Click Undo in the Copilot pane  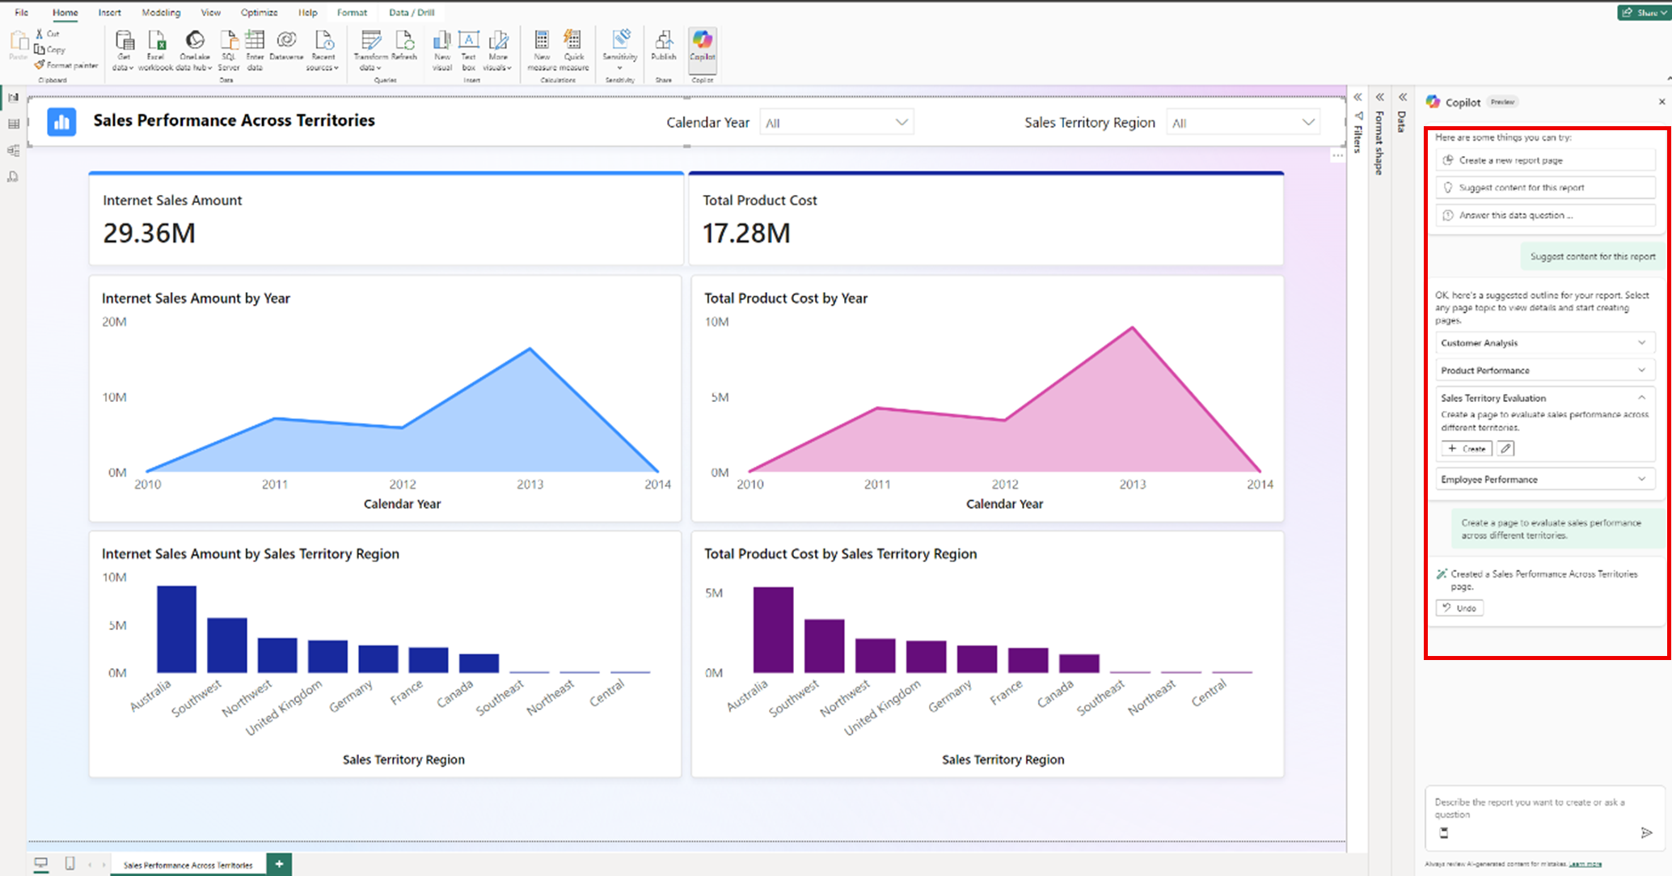coord(1459,607)
